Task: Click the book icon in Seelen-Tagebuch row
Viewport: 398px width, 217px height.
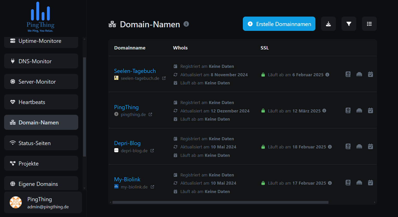Action: (348, 74)
